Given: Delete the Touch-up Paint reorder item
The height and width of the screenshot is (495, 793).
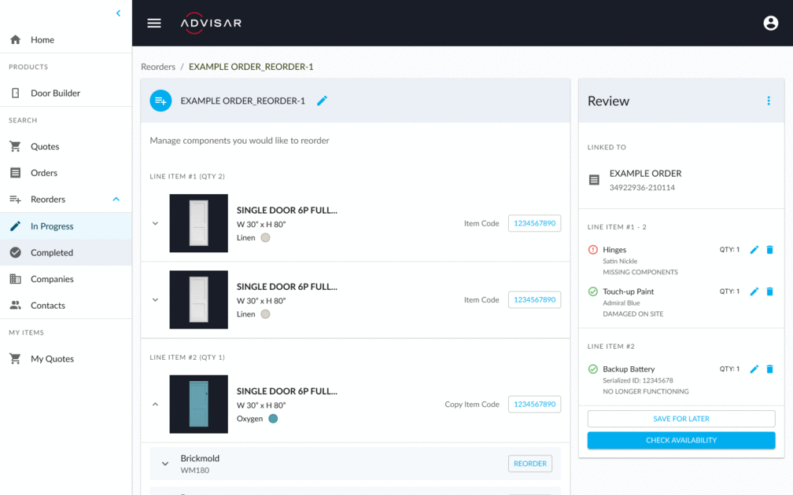Looking at the screenshot, I should tap(769, 291).
